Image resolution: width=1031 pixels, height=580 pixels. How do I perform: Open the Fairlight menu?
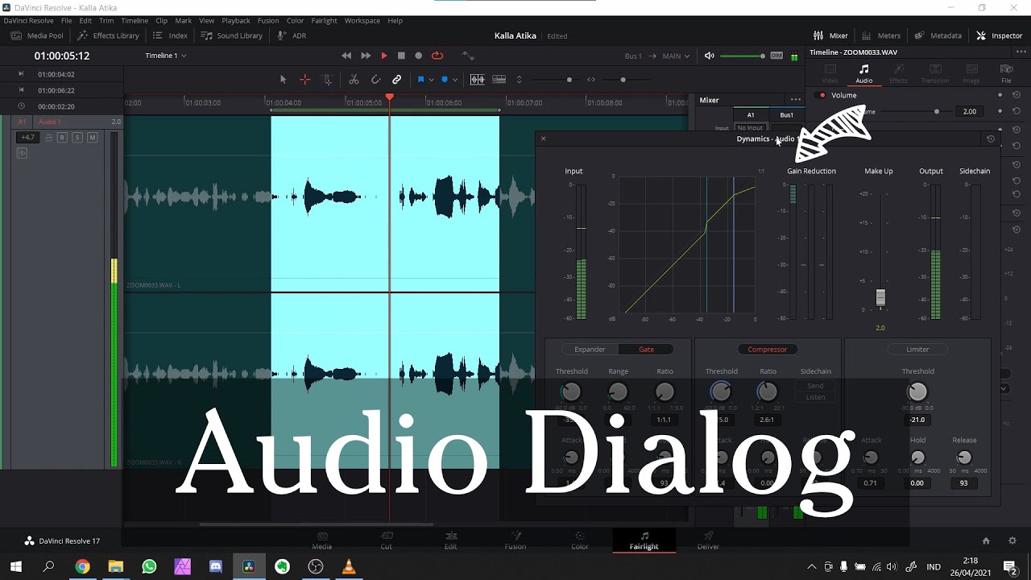click(324, 20)
